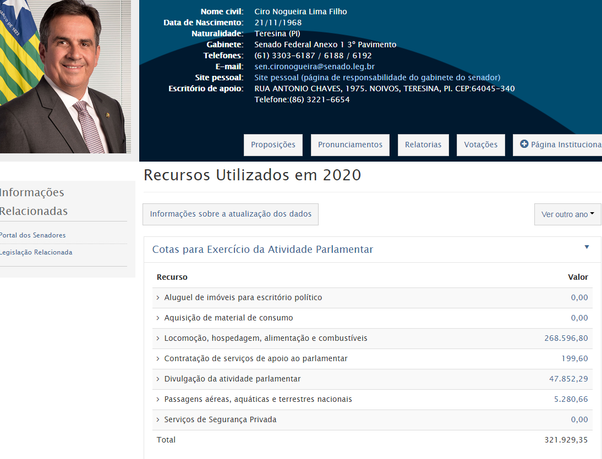Collapse the Cotas panel with its triangle
602x459 pixels.
(587, 247)
